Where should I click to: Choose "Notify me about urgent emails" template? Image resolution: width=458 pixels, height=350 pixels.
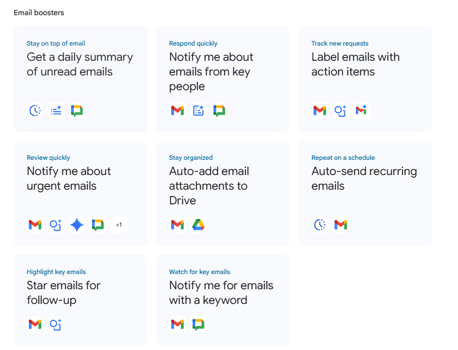pos(69,179)
